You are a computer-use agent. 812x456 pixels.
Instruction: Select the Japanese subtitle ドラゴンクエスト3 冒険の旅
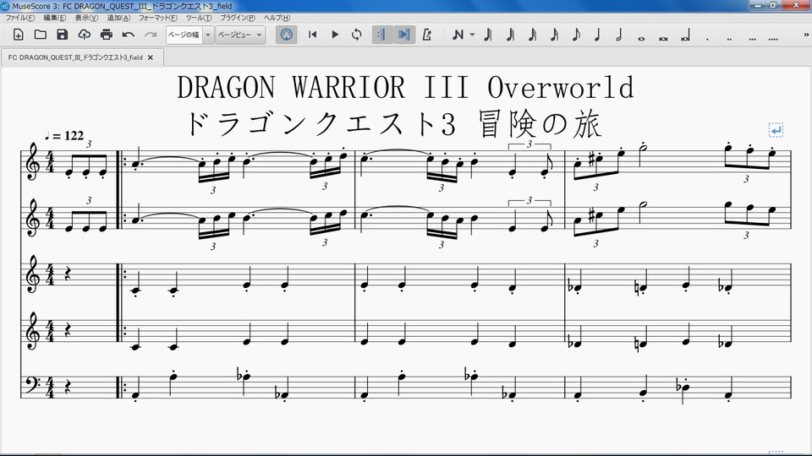395,124
